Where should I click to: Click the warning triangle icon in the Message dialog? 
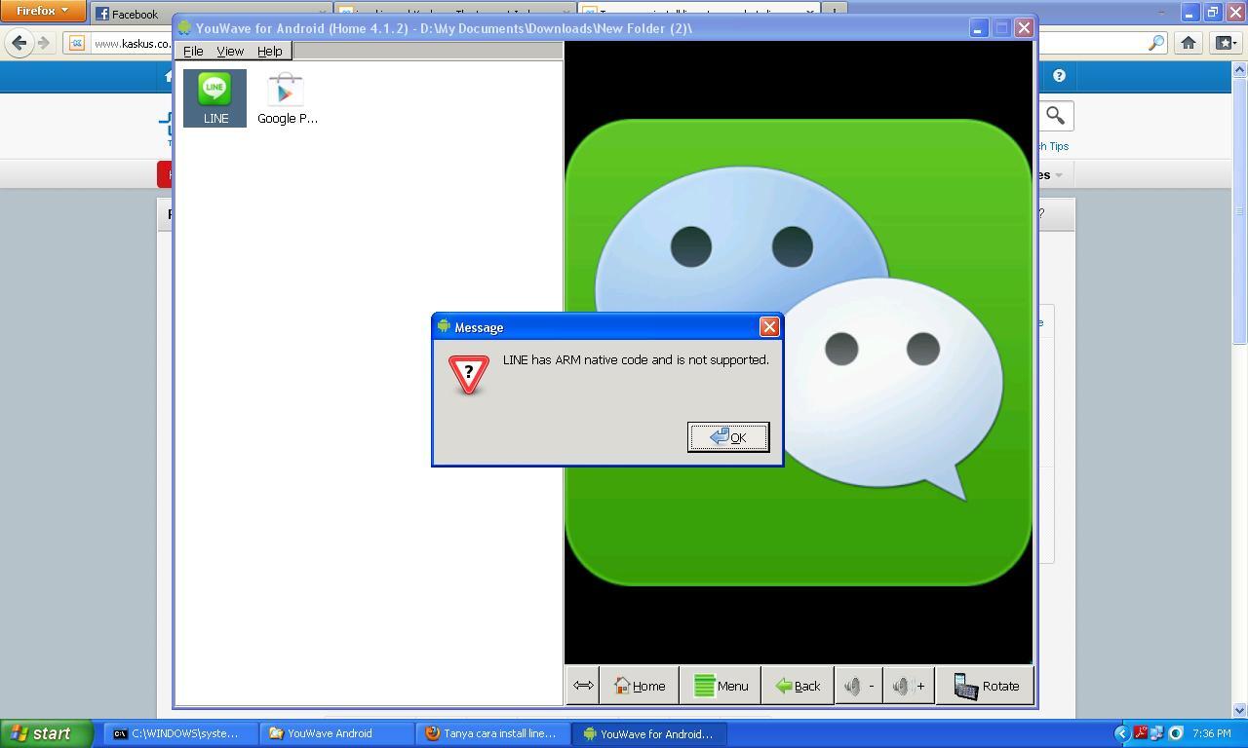(468, 374)
